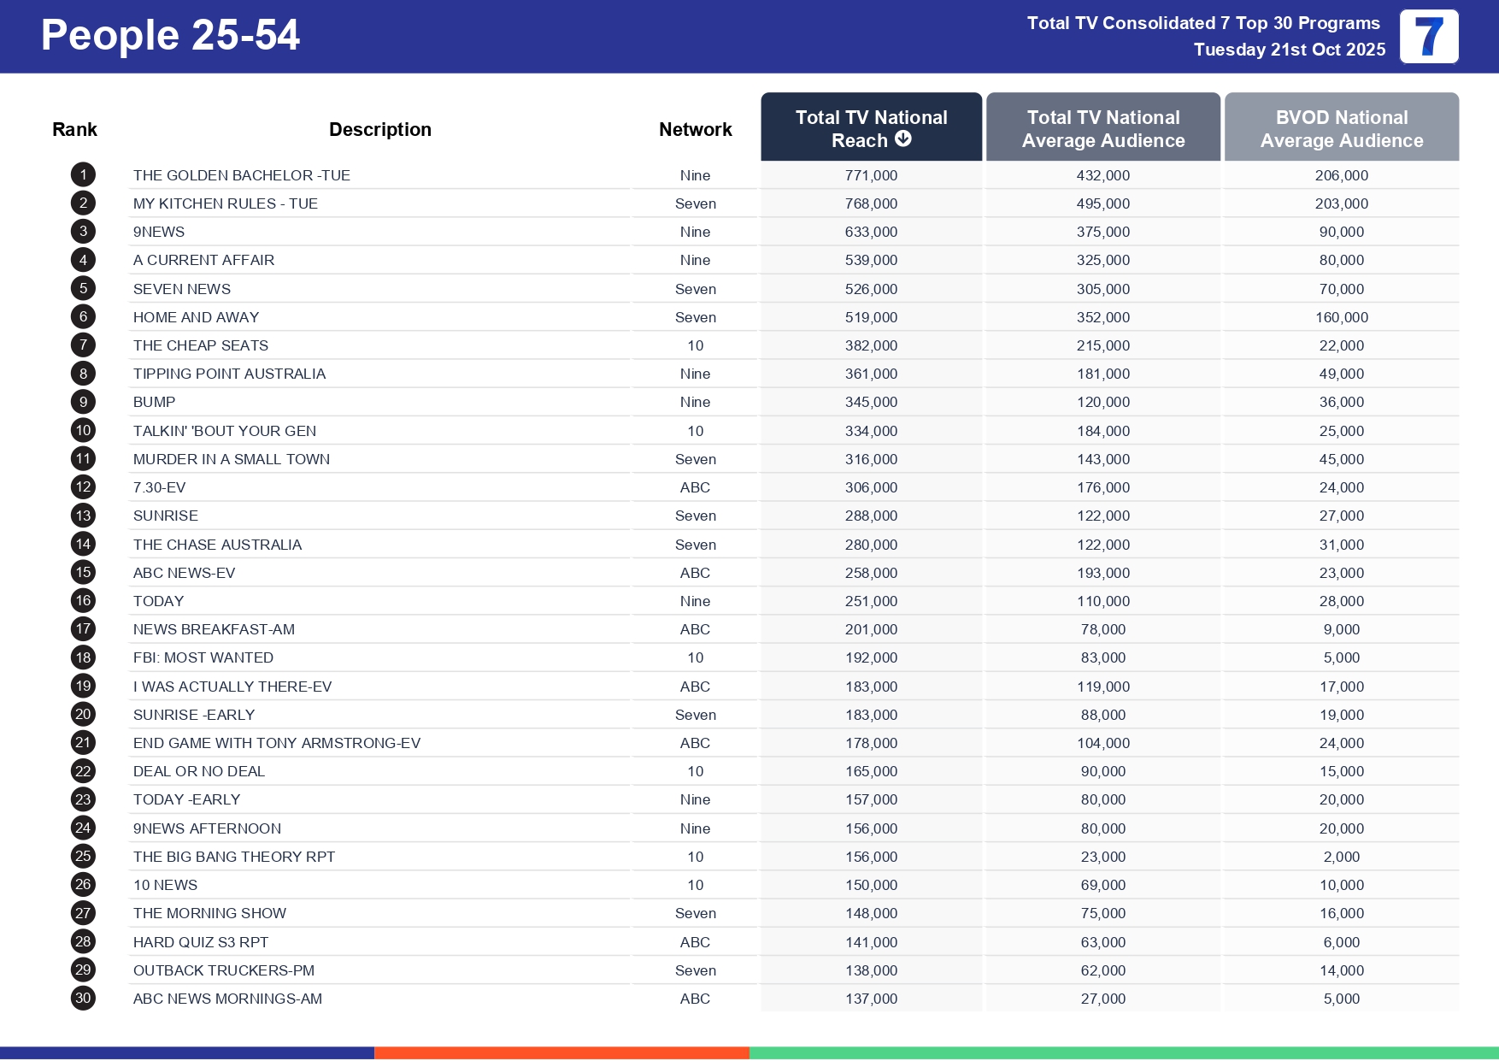Click the Channel 7 logo

(1428, 37)
